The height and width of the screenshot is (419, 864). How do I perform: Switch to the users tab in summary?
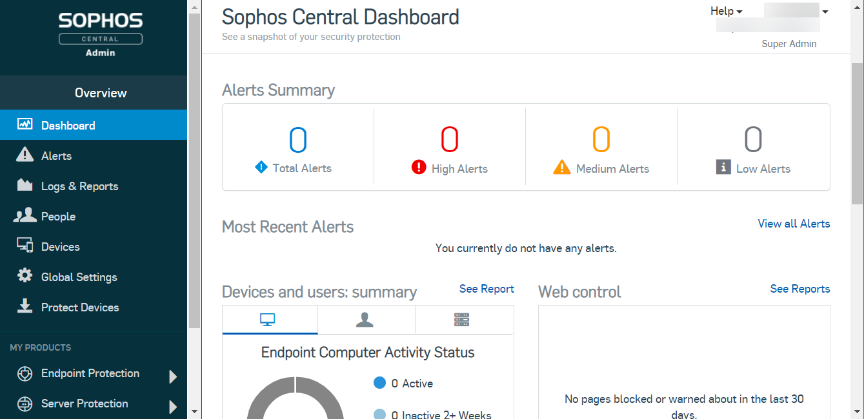tap(365, 320)
